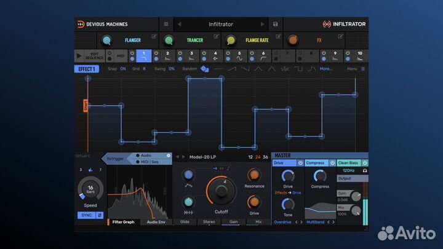Select effect slot 5 with sine icon
Screen dimensions: 443x249
click(239, 56)
